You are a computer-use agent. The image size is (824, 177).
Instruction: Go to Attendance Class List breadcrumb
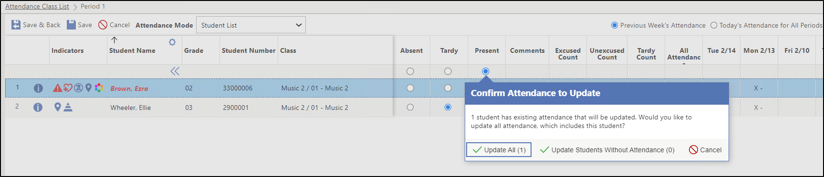(37, 6)
